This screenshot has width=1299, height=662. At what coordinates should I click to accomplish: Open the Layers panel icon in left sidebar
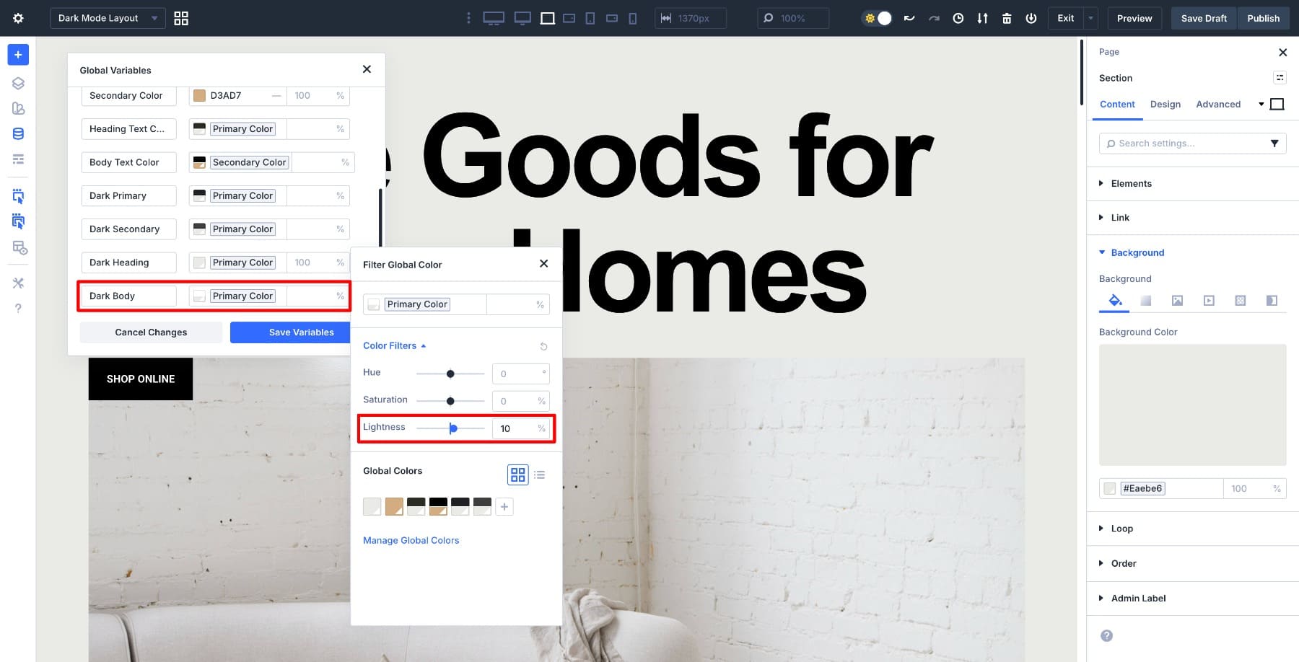(x=18, y=83)
